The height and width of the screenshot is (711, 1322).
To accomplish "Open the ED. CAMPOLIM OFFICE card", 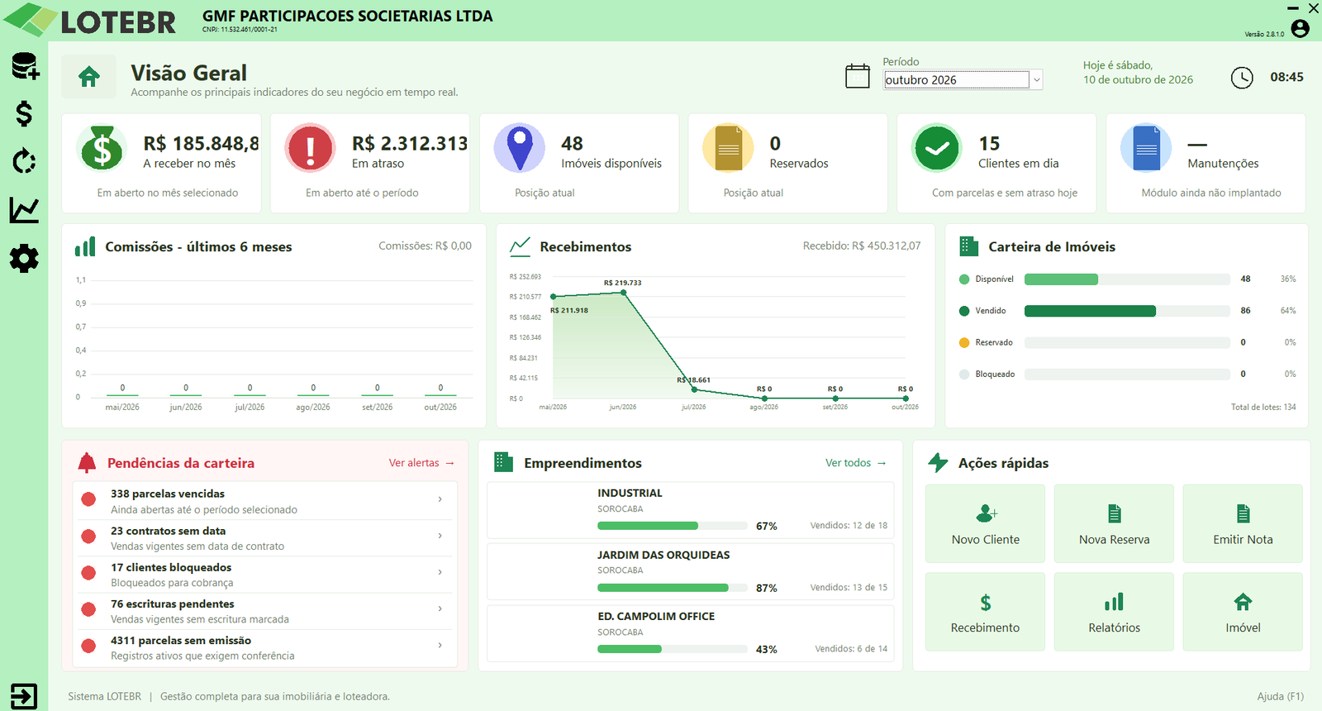I will [690, 633].
